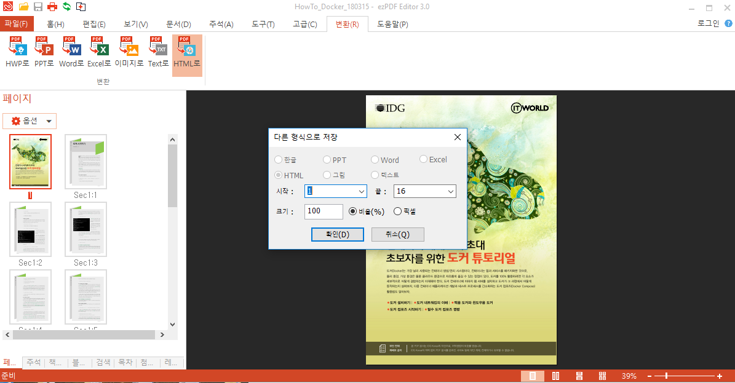Open the 검색 side panel tab
735x383 pixels.
pos(103,362)
